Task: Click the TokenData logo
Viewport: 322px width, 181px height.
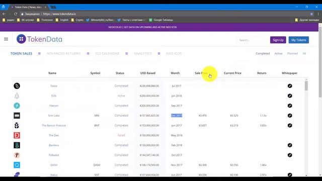Action: [39, 39]
